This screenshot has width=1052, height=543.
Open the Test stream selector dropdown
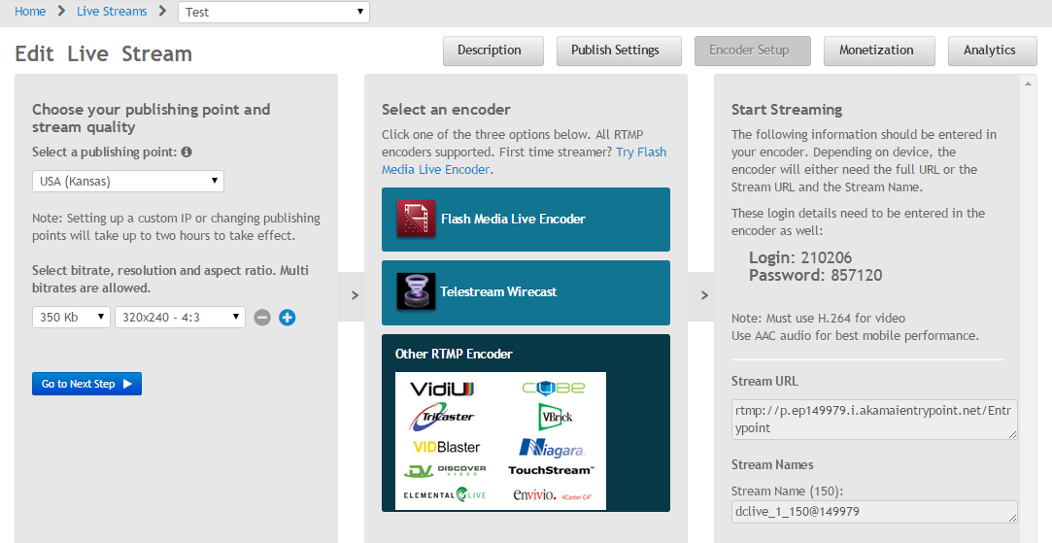point(273,13)
